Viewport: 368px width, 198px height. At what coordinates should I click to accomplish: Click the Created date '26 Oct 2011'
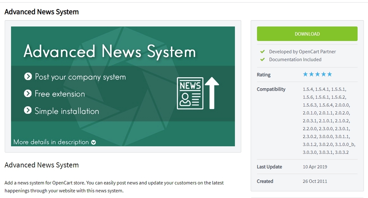tap(315, 181)
